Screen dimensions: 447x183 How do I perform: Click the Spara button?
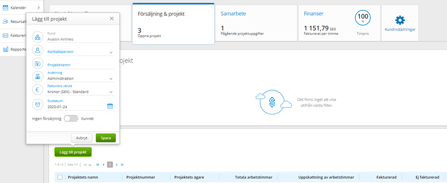pos(106,138)
